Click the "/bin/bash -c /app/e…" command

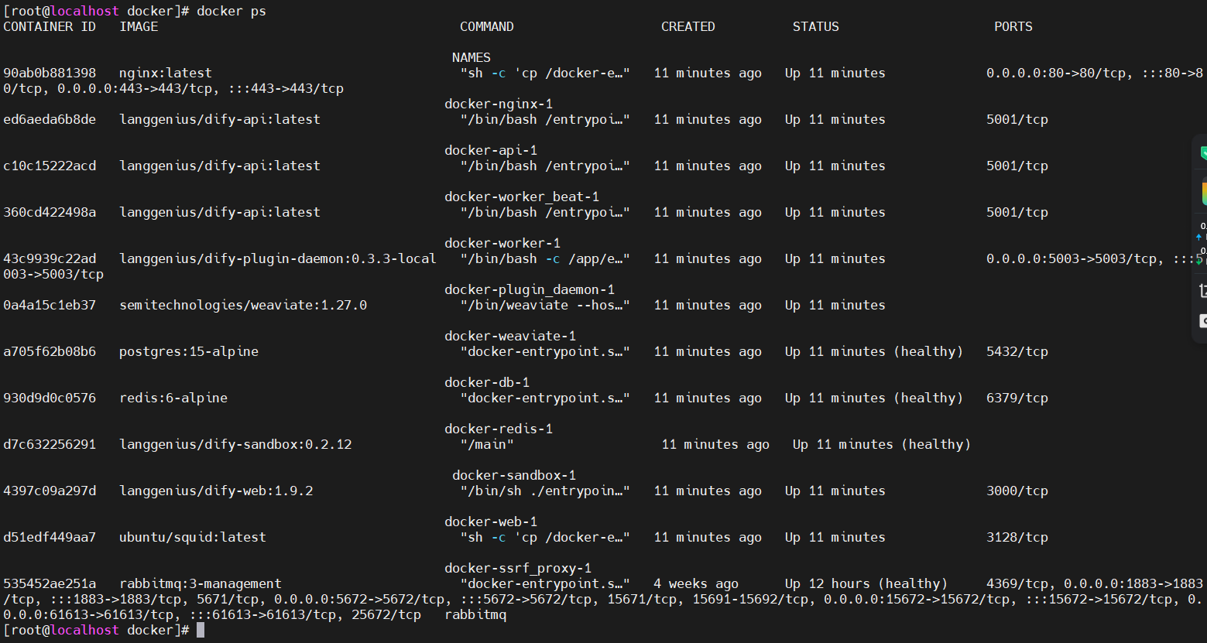pos(545,258)
